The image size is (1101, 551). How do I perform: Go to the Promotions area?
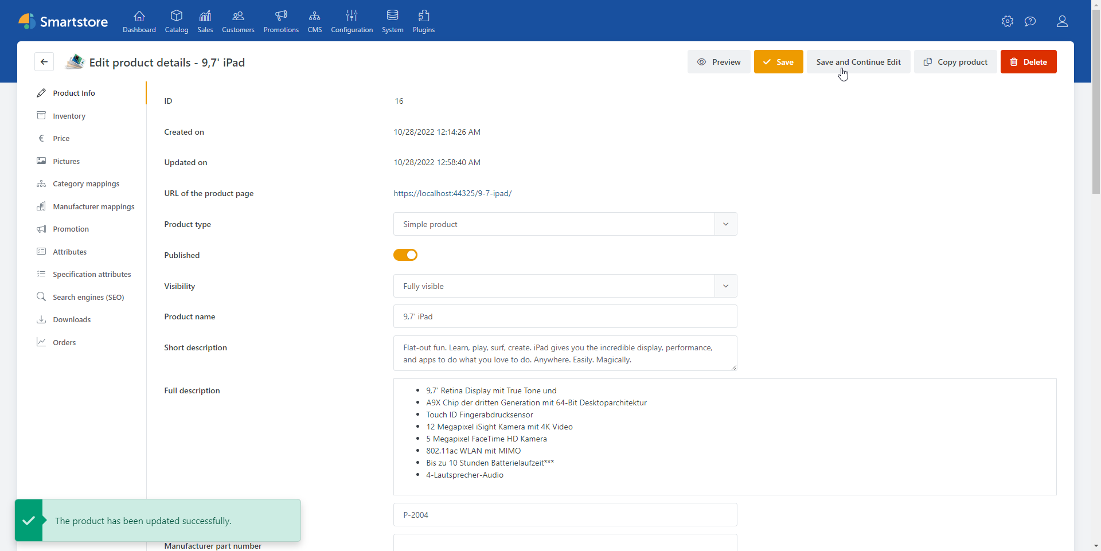pyautogui.click(x=281, y=21)
